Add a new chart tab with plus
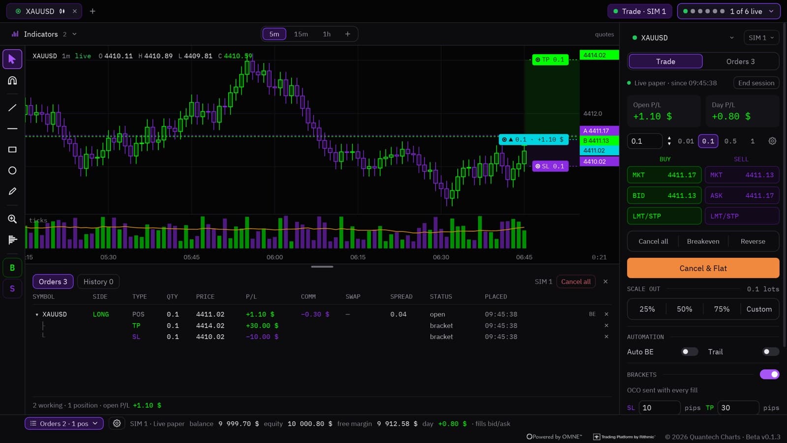This screenshot has width=787, height=443. tap(92, 11)
